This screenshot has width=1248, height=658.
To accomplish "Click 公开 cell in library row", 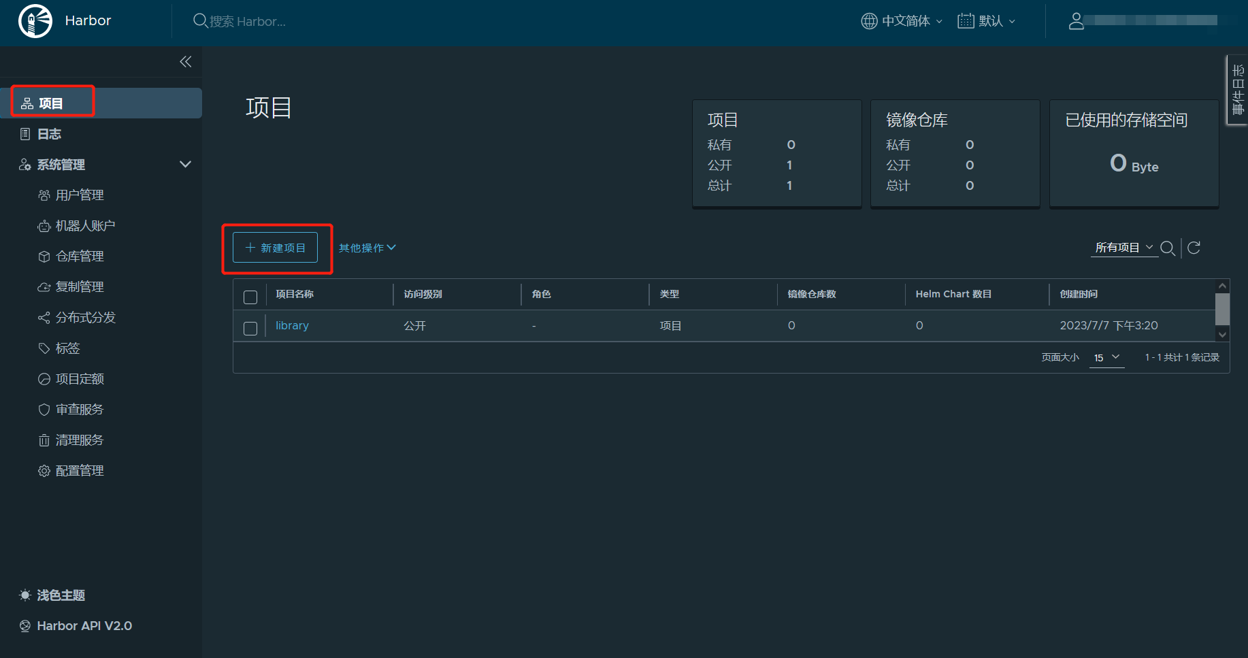I will (414, 326).
